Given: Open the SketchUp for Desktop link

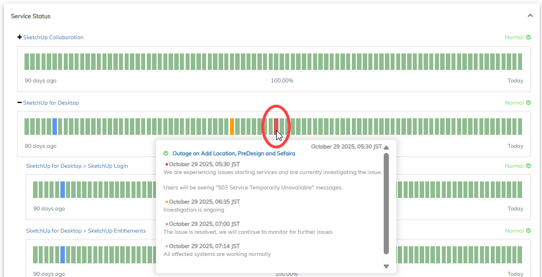Looking at the screenshot, I should (51, 103).
